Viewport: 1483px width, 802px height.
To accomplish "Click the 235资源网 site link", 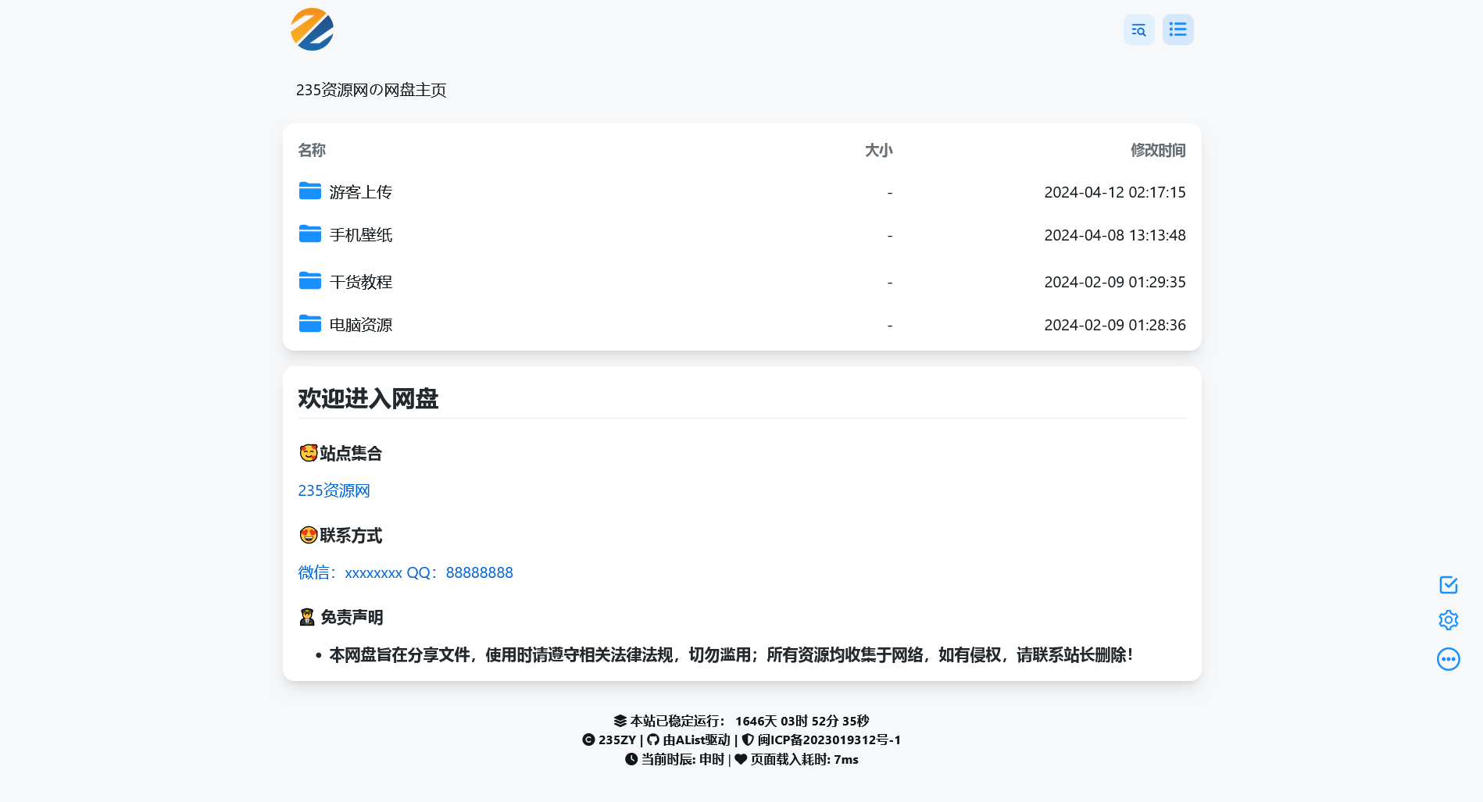I will tap(334, 490).
